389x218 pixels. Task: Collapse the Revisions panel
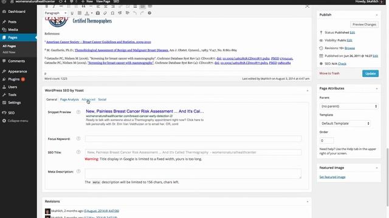tap(308, 202)
